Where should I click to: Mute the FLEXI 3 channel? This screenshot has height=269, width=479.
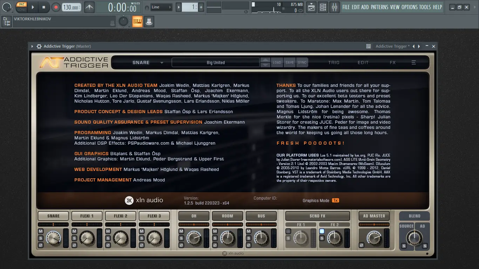click(142, 231)
